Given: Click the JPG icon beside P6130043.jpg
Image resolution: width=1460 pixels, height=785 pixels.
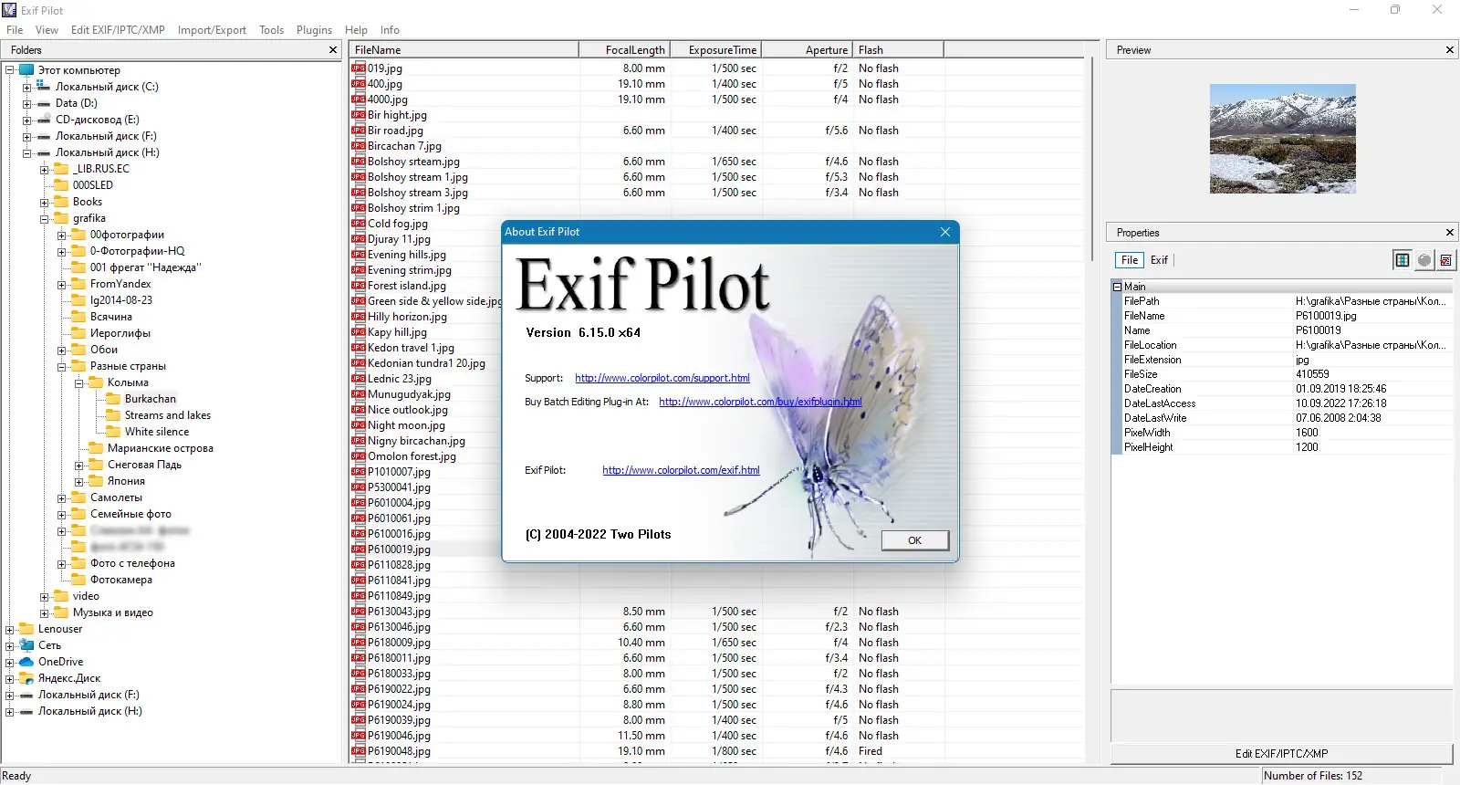Looking at the screenshot, I should point(359,612).
